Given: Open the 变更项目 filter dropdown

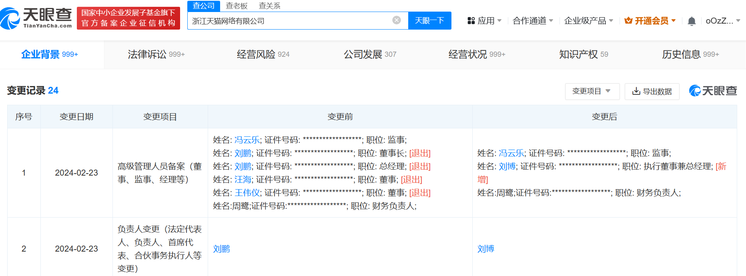Looking at the screenshot, I should click(592, 91).
